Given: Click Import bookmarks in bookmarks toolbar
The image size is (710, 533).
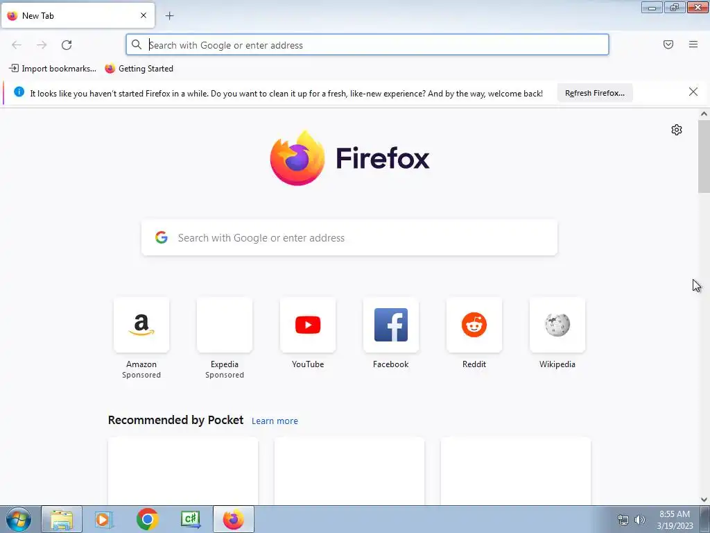Looking at the screenshot, I should 53,69.
